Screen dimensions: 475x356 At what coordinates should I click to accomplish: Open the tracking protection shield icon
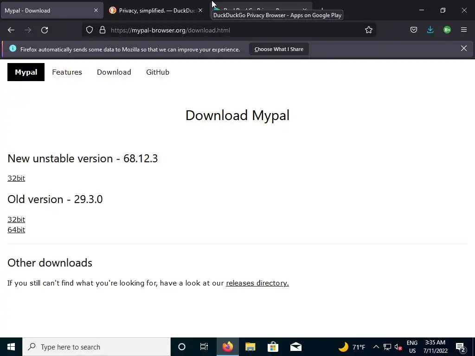point(90,30)
